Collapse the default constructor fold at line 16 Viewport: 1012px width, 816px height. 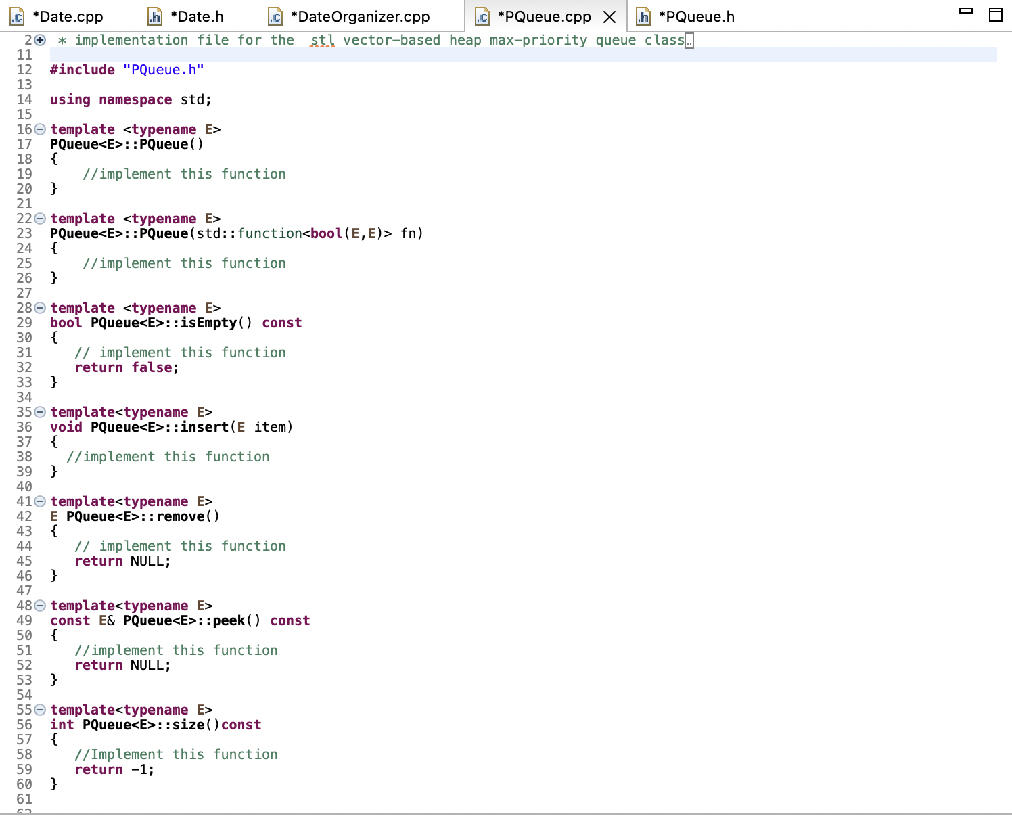(x=40, y=129)
